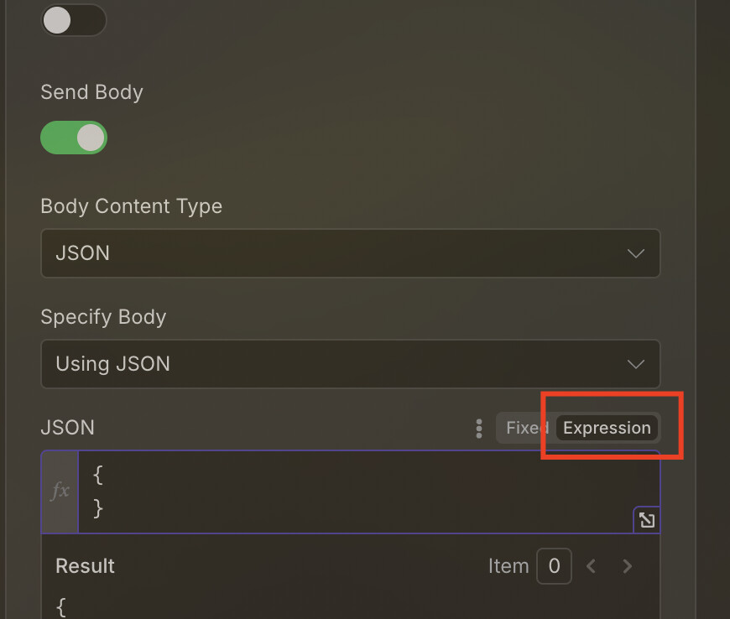Select the Expression mode tab
This screenshot has width=730, height=619.
pos(607,428)
